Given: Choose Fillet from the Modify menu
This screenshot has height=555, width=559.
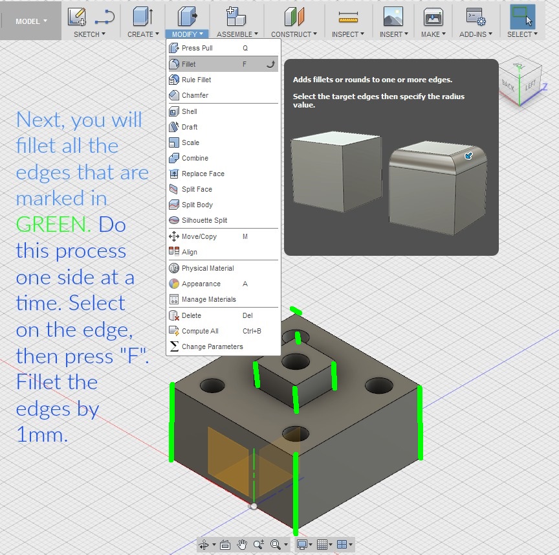Looking at the screenshot, I should 188,64.
